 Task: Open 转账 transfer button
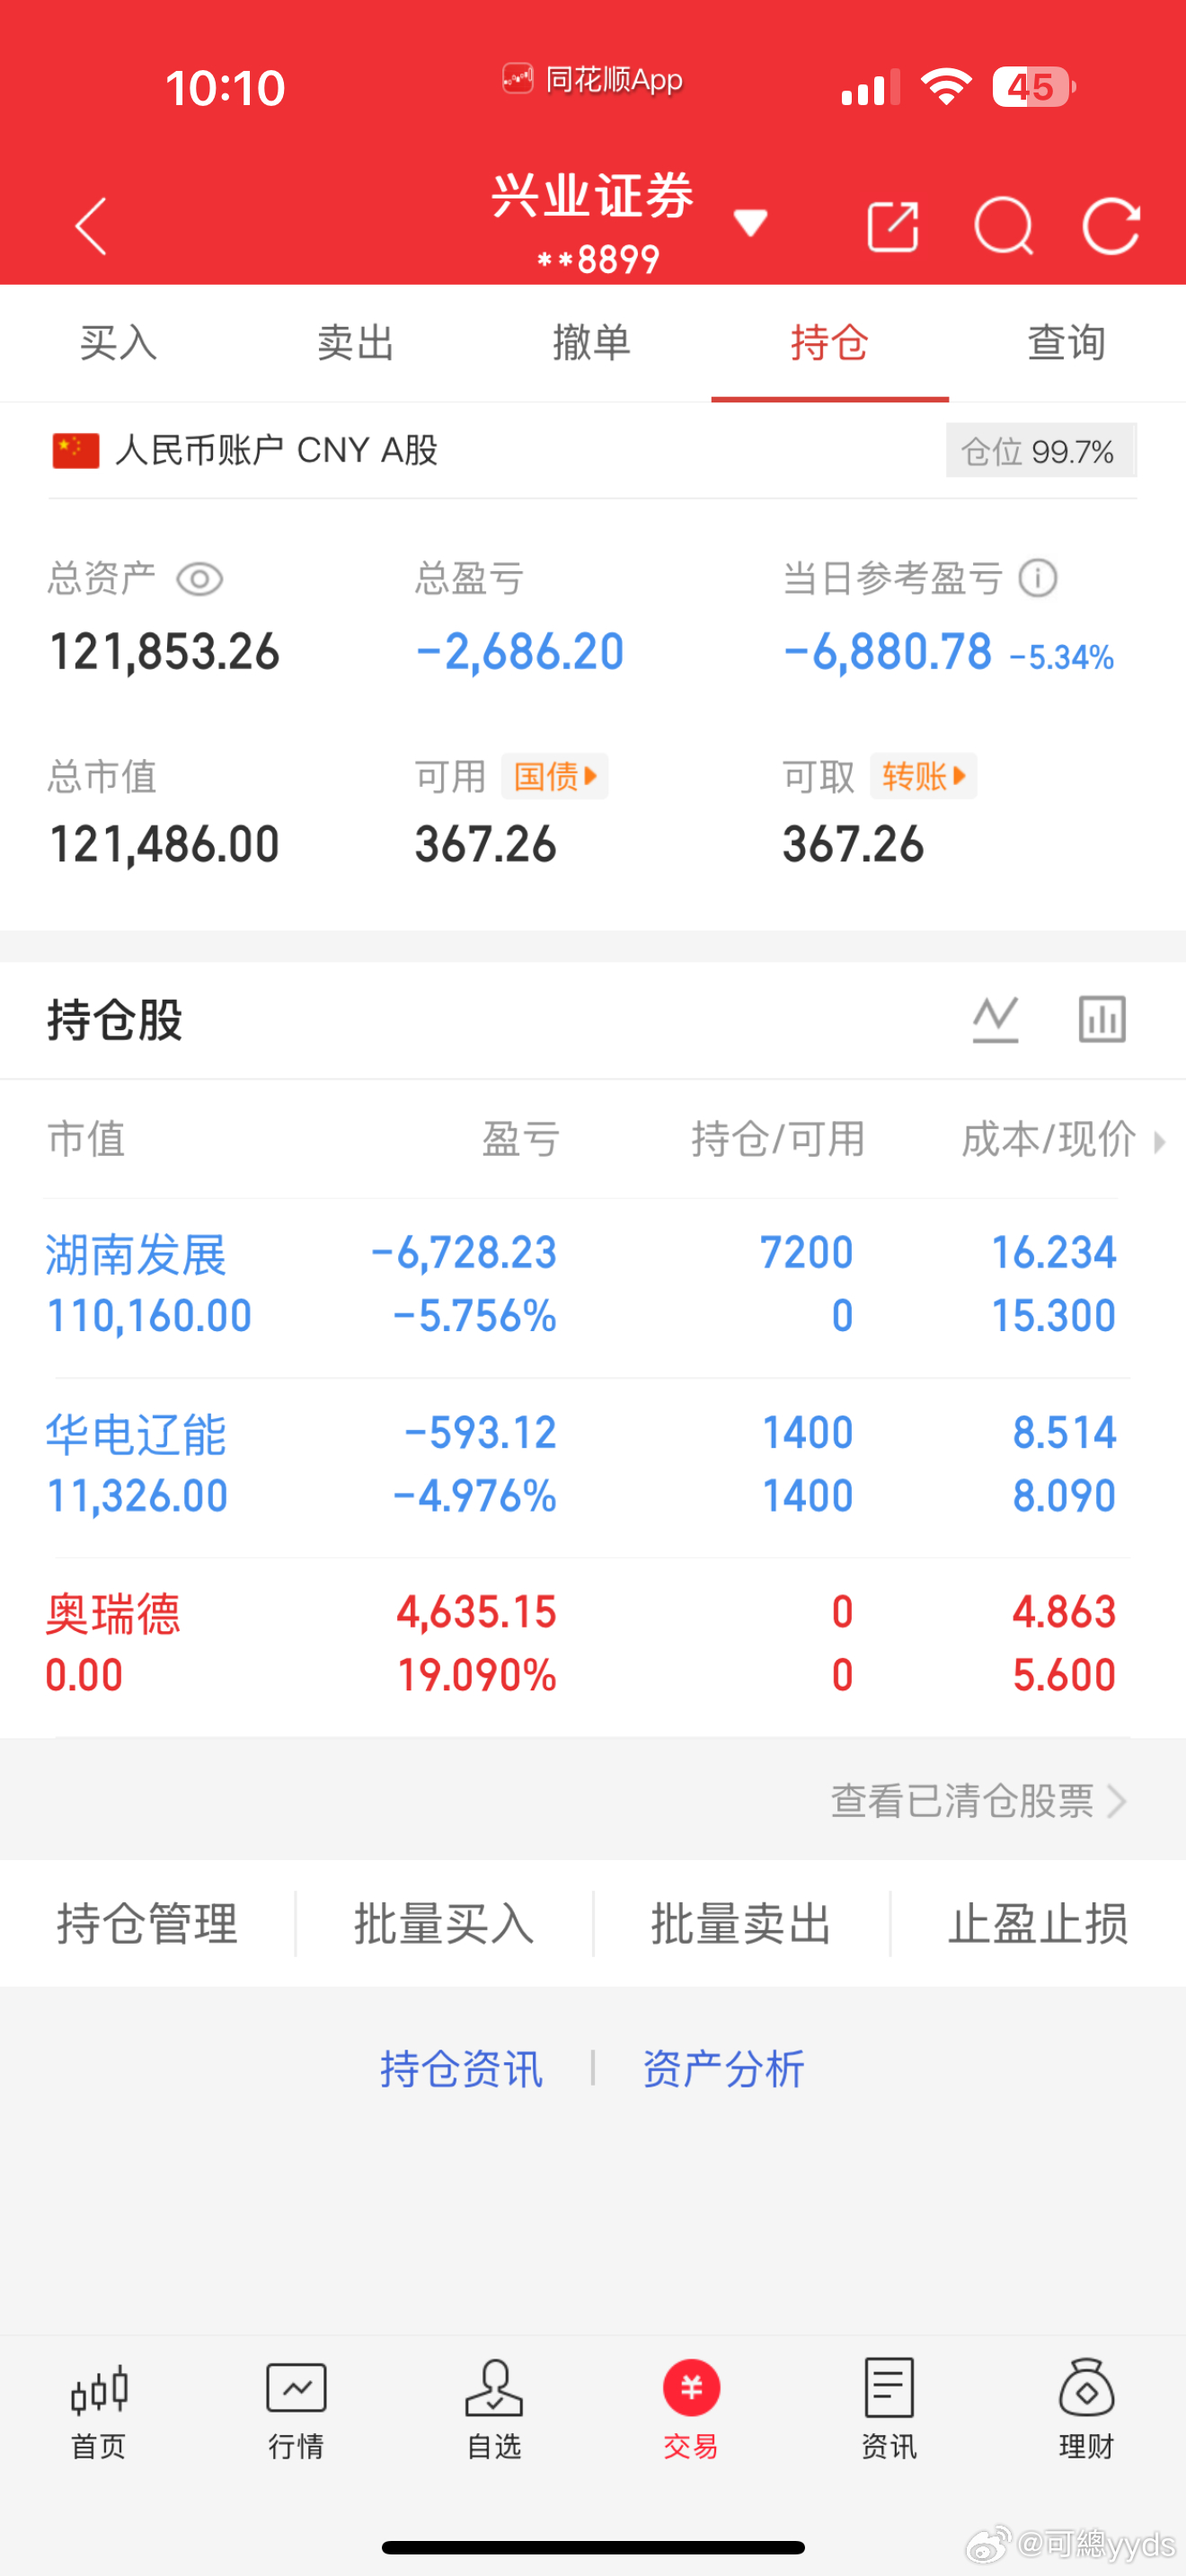pos(923,776)
